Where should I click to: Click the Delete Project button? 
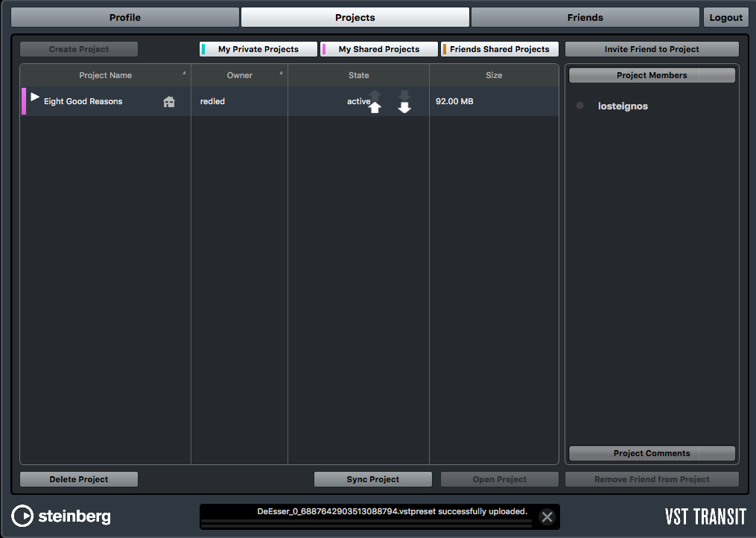click(79, 479)
